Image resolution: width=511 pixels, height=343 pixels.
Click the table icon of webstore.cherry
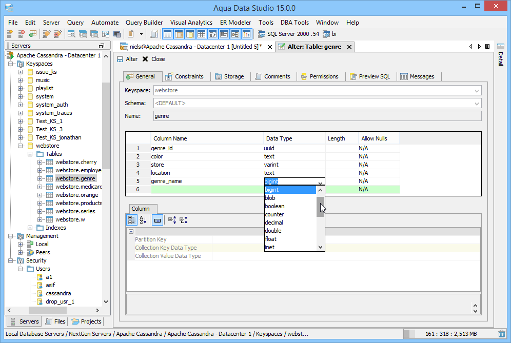pyautogui.click(x=50, y=162)
